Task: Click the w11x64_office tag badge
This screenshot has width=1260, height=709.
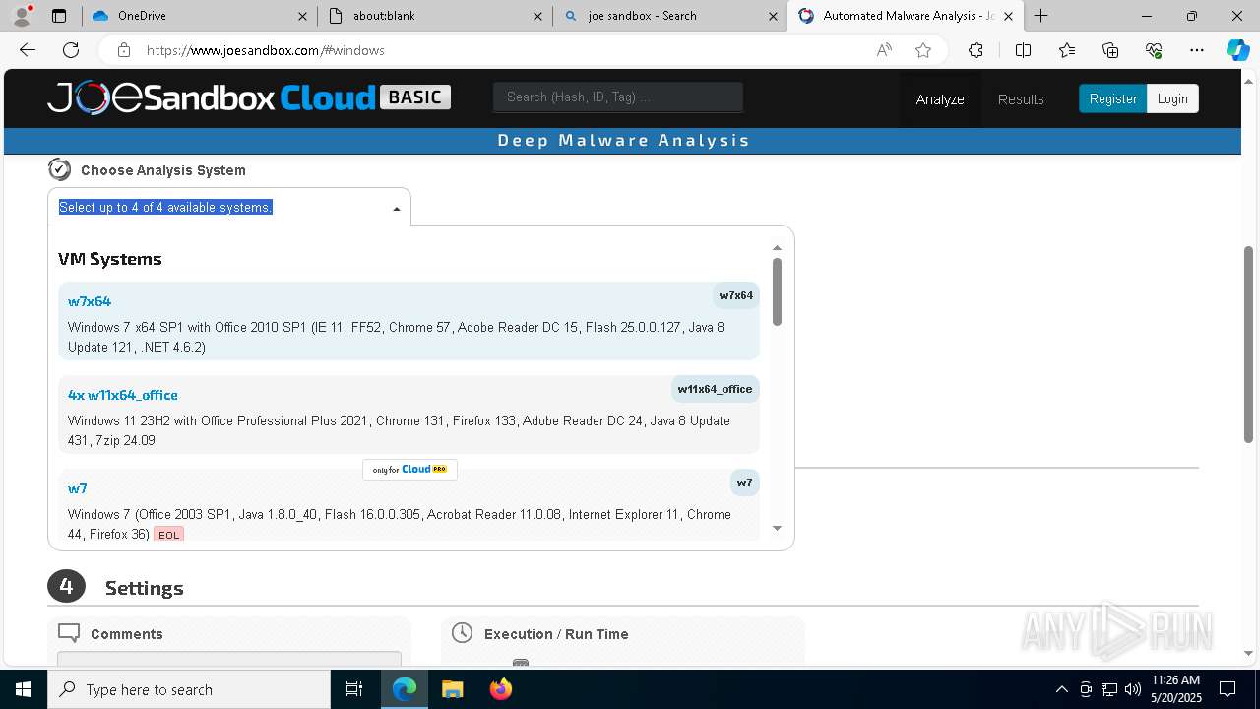Action: pos(715,389)
